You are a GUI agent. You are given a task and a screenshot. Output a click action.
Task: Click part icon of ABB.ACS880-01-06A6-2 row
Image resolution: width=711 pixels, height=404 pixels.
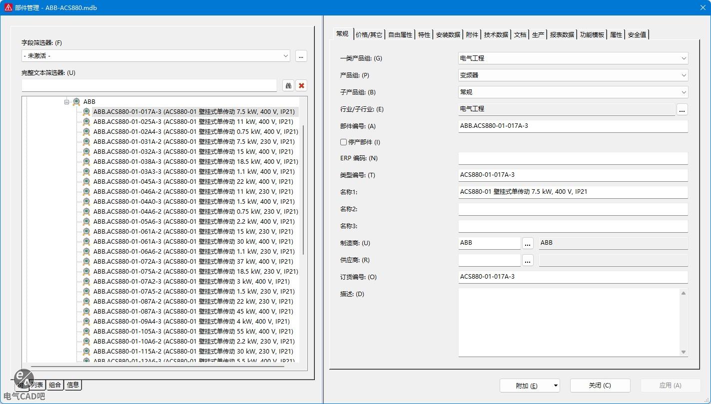click(x=86, y=252)
